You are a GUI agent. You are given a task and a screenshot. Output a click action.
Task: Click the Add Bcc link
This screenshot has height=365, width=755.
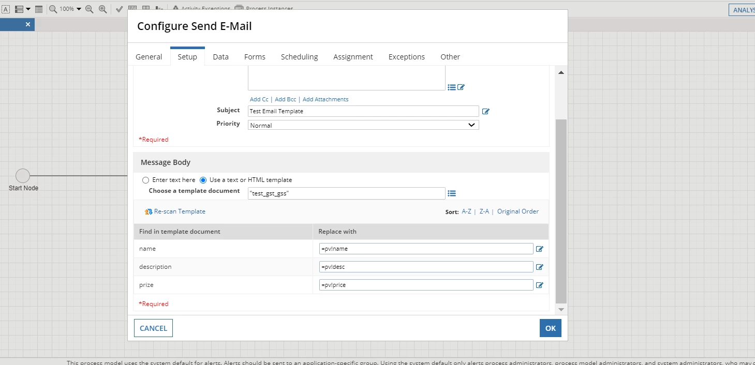[x=286, y=99]
